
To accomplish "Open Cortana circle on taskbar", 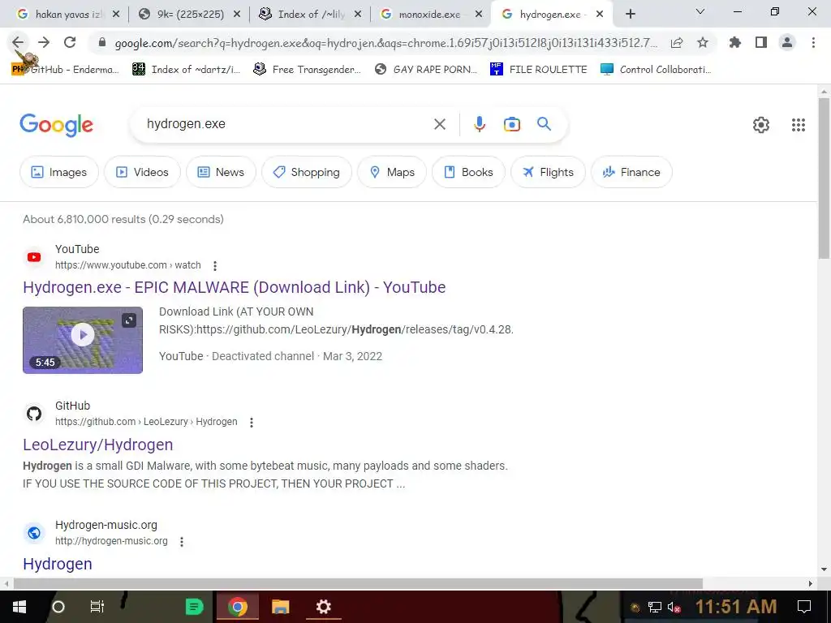I will (58, 607).
